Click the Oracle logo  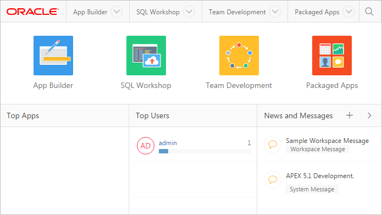pyautogui.click(x=32, y=12)
